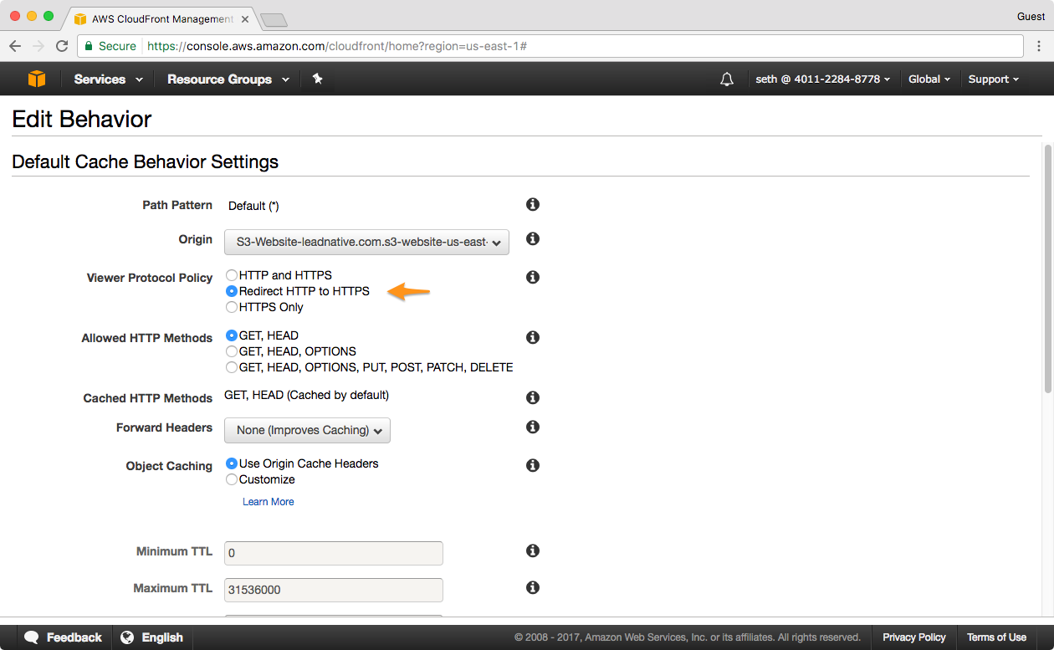
Task: Reload the page with browser refresh icon
Action: [62, 46]
